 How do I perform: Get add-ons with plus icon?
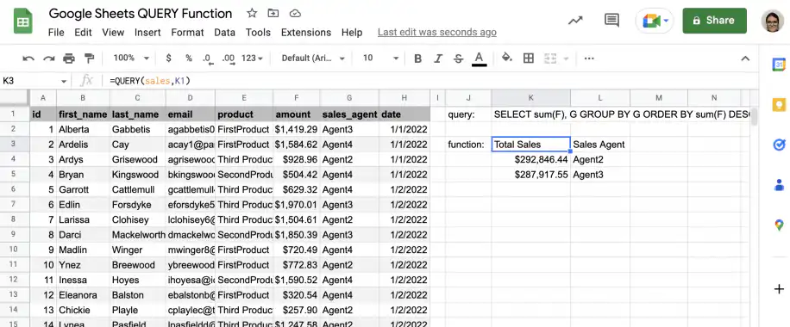(779, 289)
